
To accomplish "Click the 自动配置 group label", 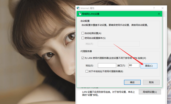I will [85, 21].
